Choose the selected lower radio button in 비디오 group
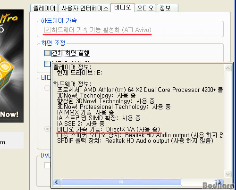This screenshot has width=236, height=190. pos(47,129)
